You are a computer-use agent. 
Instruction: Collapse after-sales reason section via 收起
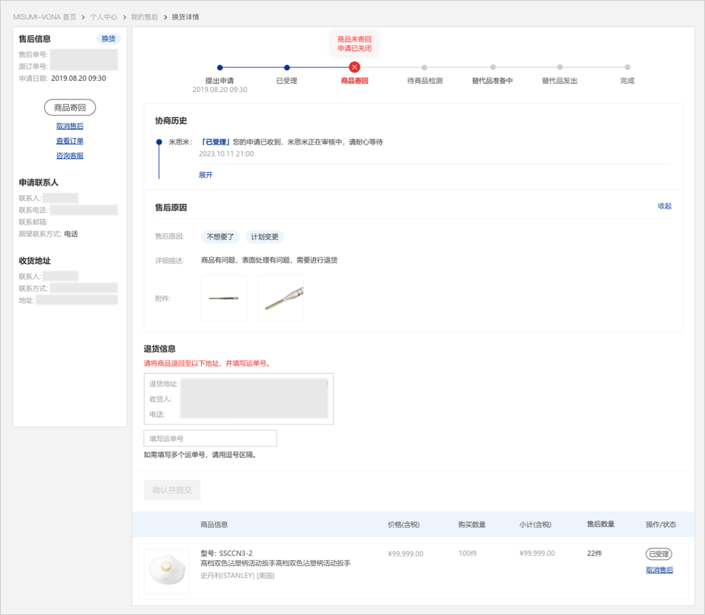(x=664, y=206)
